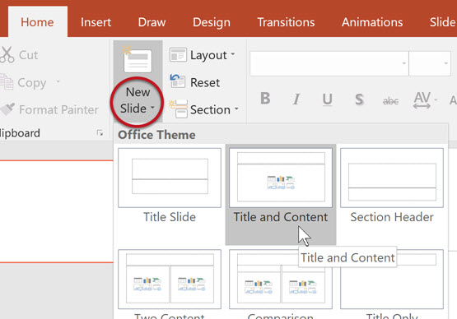Viewport: 457px width, 319px height.
Task: Open the Copy dropdown arrow
Action: coord(58,81)
